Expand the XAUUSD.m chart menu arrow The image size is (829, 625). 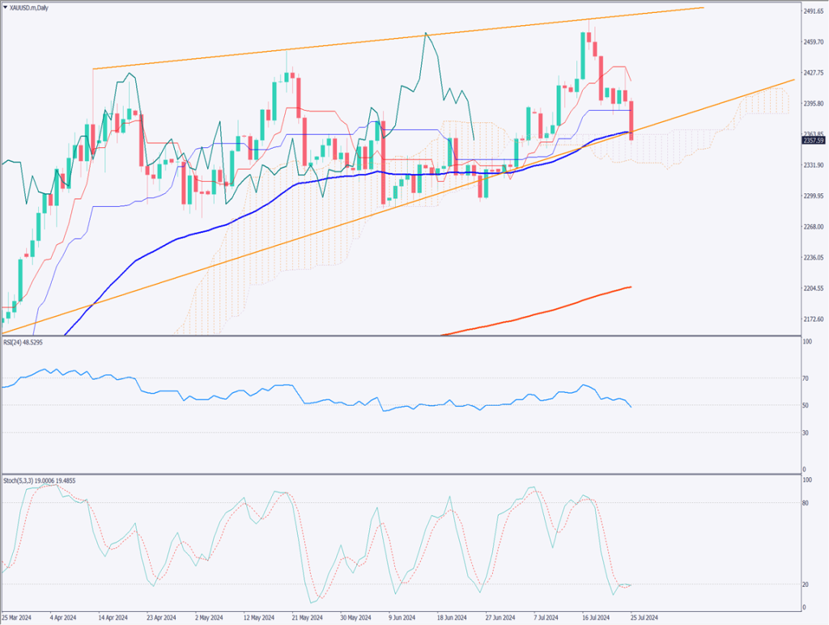click(x=6, y=5)
